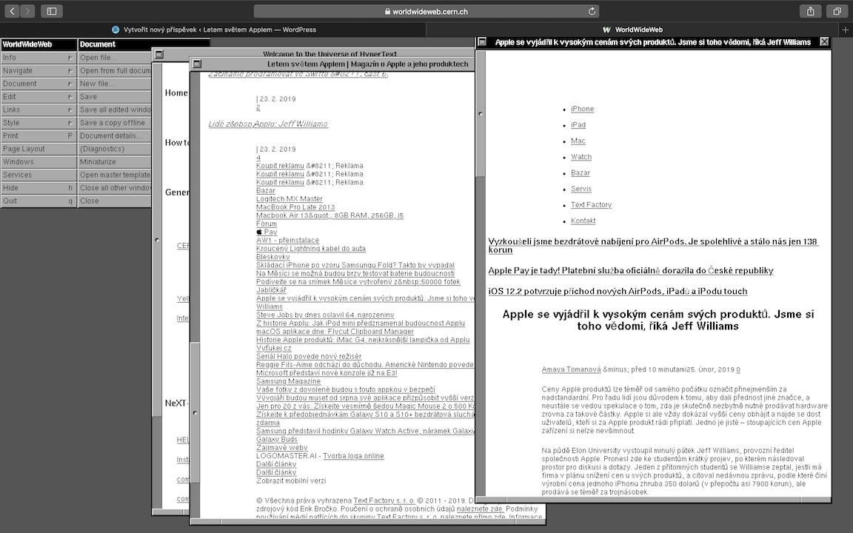Switch to the WordPress Vytvořit nový příspěvek tab

(214, 30)
